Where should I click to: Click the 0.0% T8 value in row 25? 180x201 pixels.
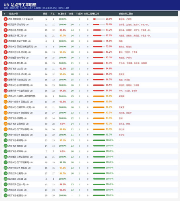(x=63, y=151)
